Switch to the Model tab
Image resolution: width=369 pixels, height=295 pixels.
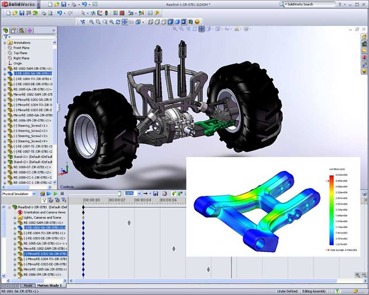pos(28,285)
